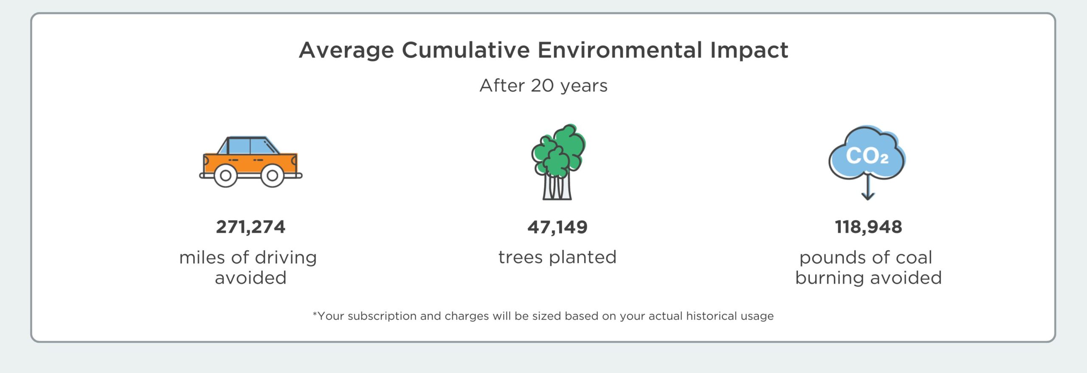Click the "trees planted" label
1087x373 pixels.
pyautogui.click(x=557, y=257)
